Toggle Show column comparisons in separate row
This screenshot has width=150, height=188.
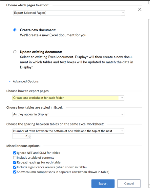(15, 172)
